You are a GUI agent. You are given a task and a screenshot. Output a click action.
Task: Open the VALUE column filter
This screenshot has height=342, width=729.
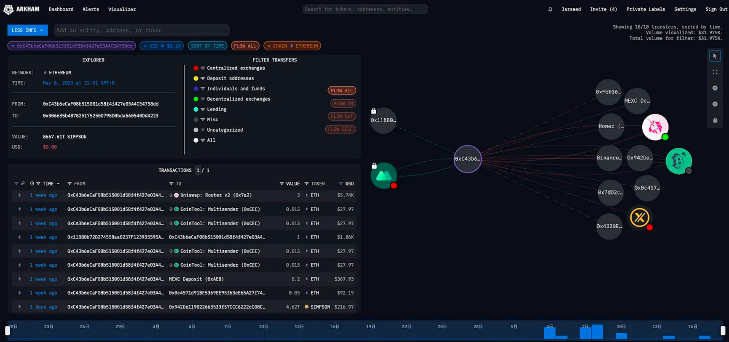click(281, 183)
